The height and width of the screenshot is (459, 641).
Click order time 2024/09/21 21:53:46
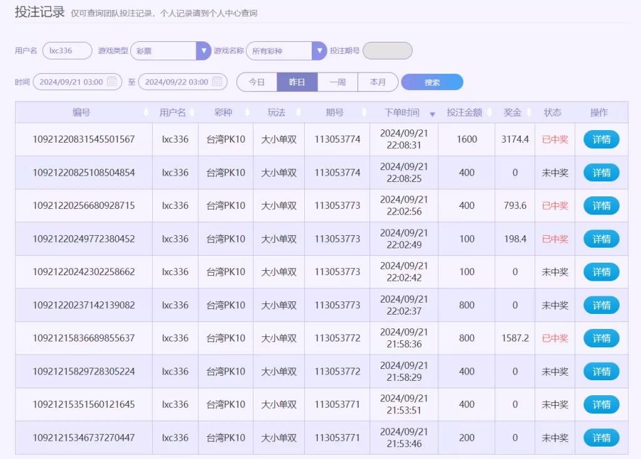pyautogui.click(x=404, y=438)
